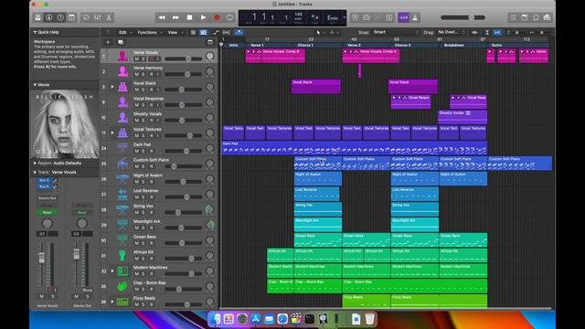The height and width of the screenshot is (329, 585).
Task: Open the Note Pads button
Action: click(525, 17)
